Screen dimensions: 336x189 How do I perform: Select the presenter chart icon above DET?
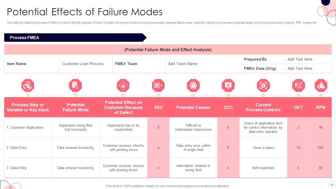[298, 86]
